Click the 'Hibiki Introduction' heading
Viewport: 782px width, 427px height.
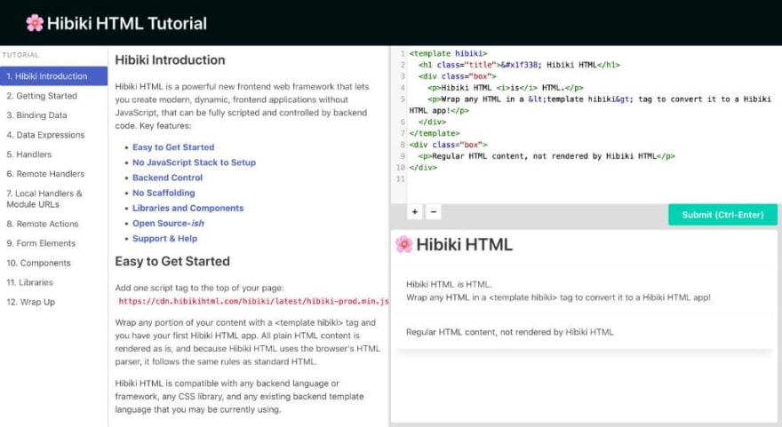click(170, 59)
